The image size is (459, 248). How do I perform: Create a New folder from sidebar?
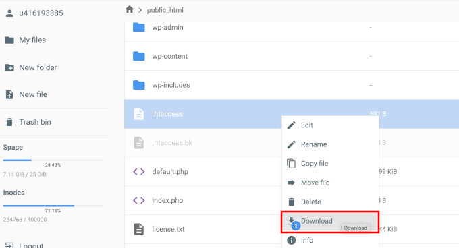(x=38, y=67)
